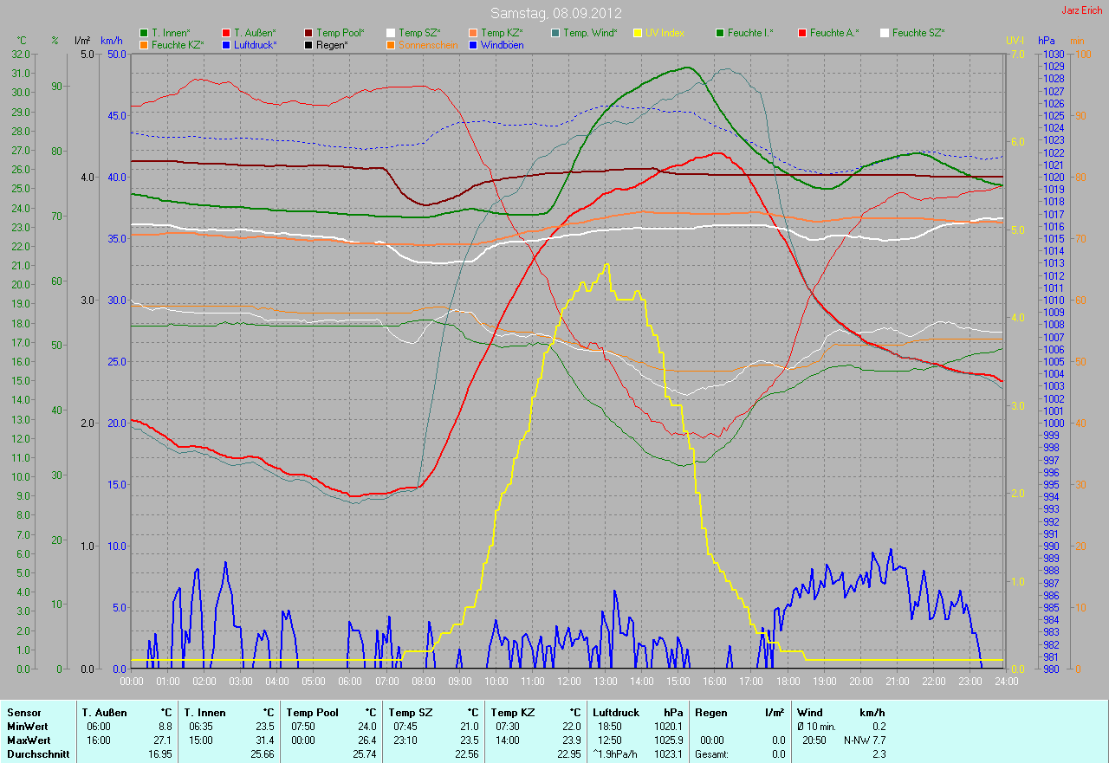Click the Luftdruck minimum 1020.1
Screen dimensions: 1109x763
point(668,727)
